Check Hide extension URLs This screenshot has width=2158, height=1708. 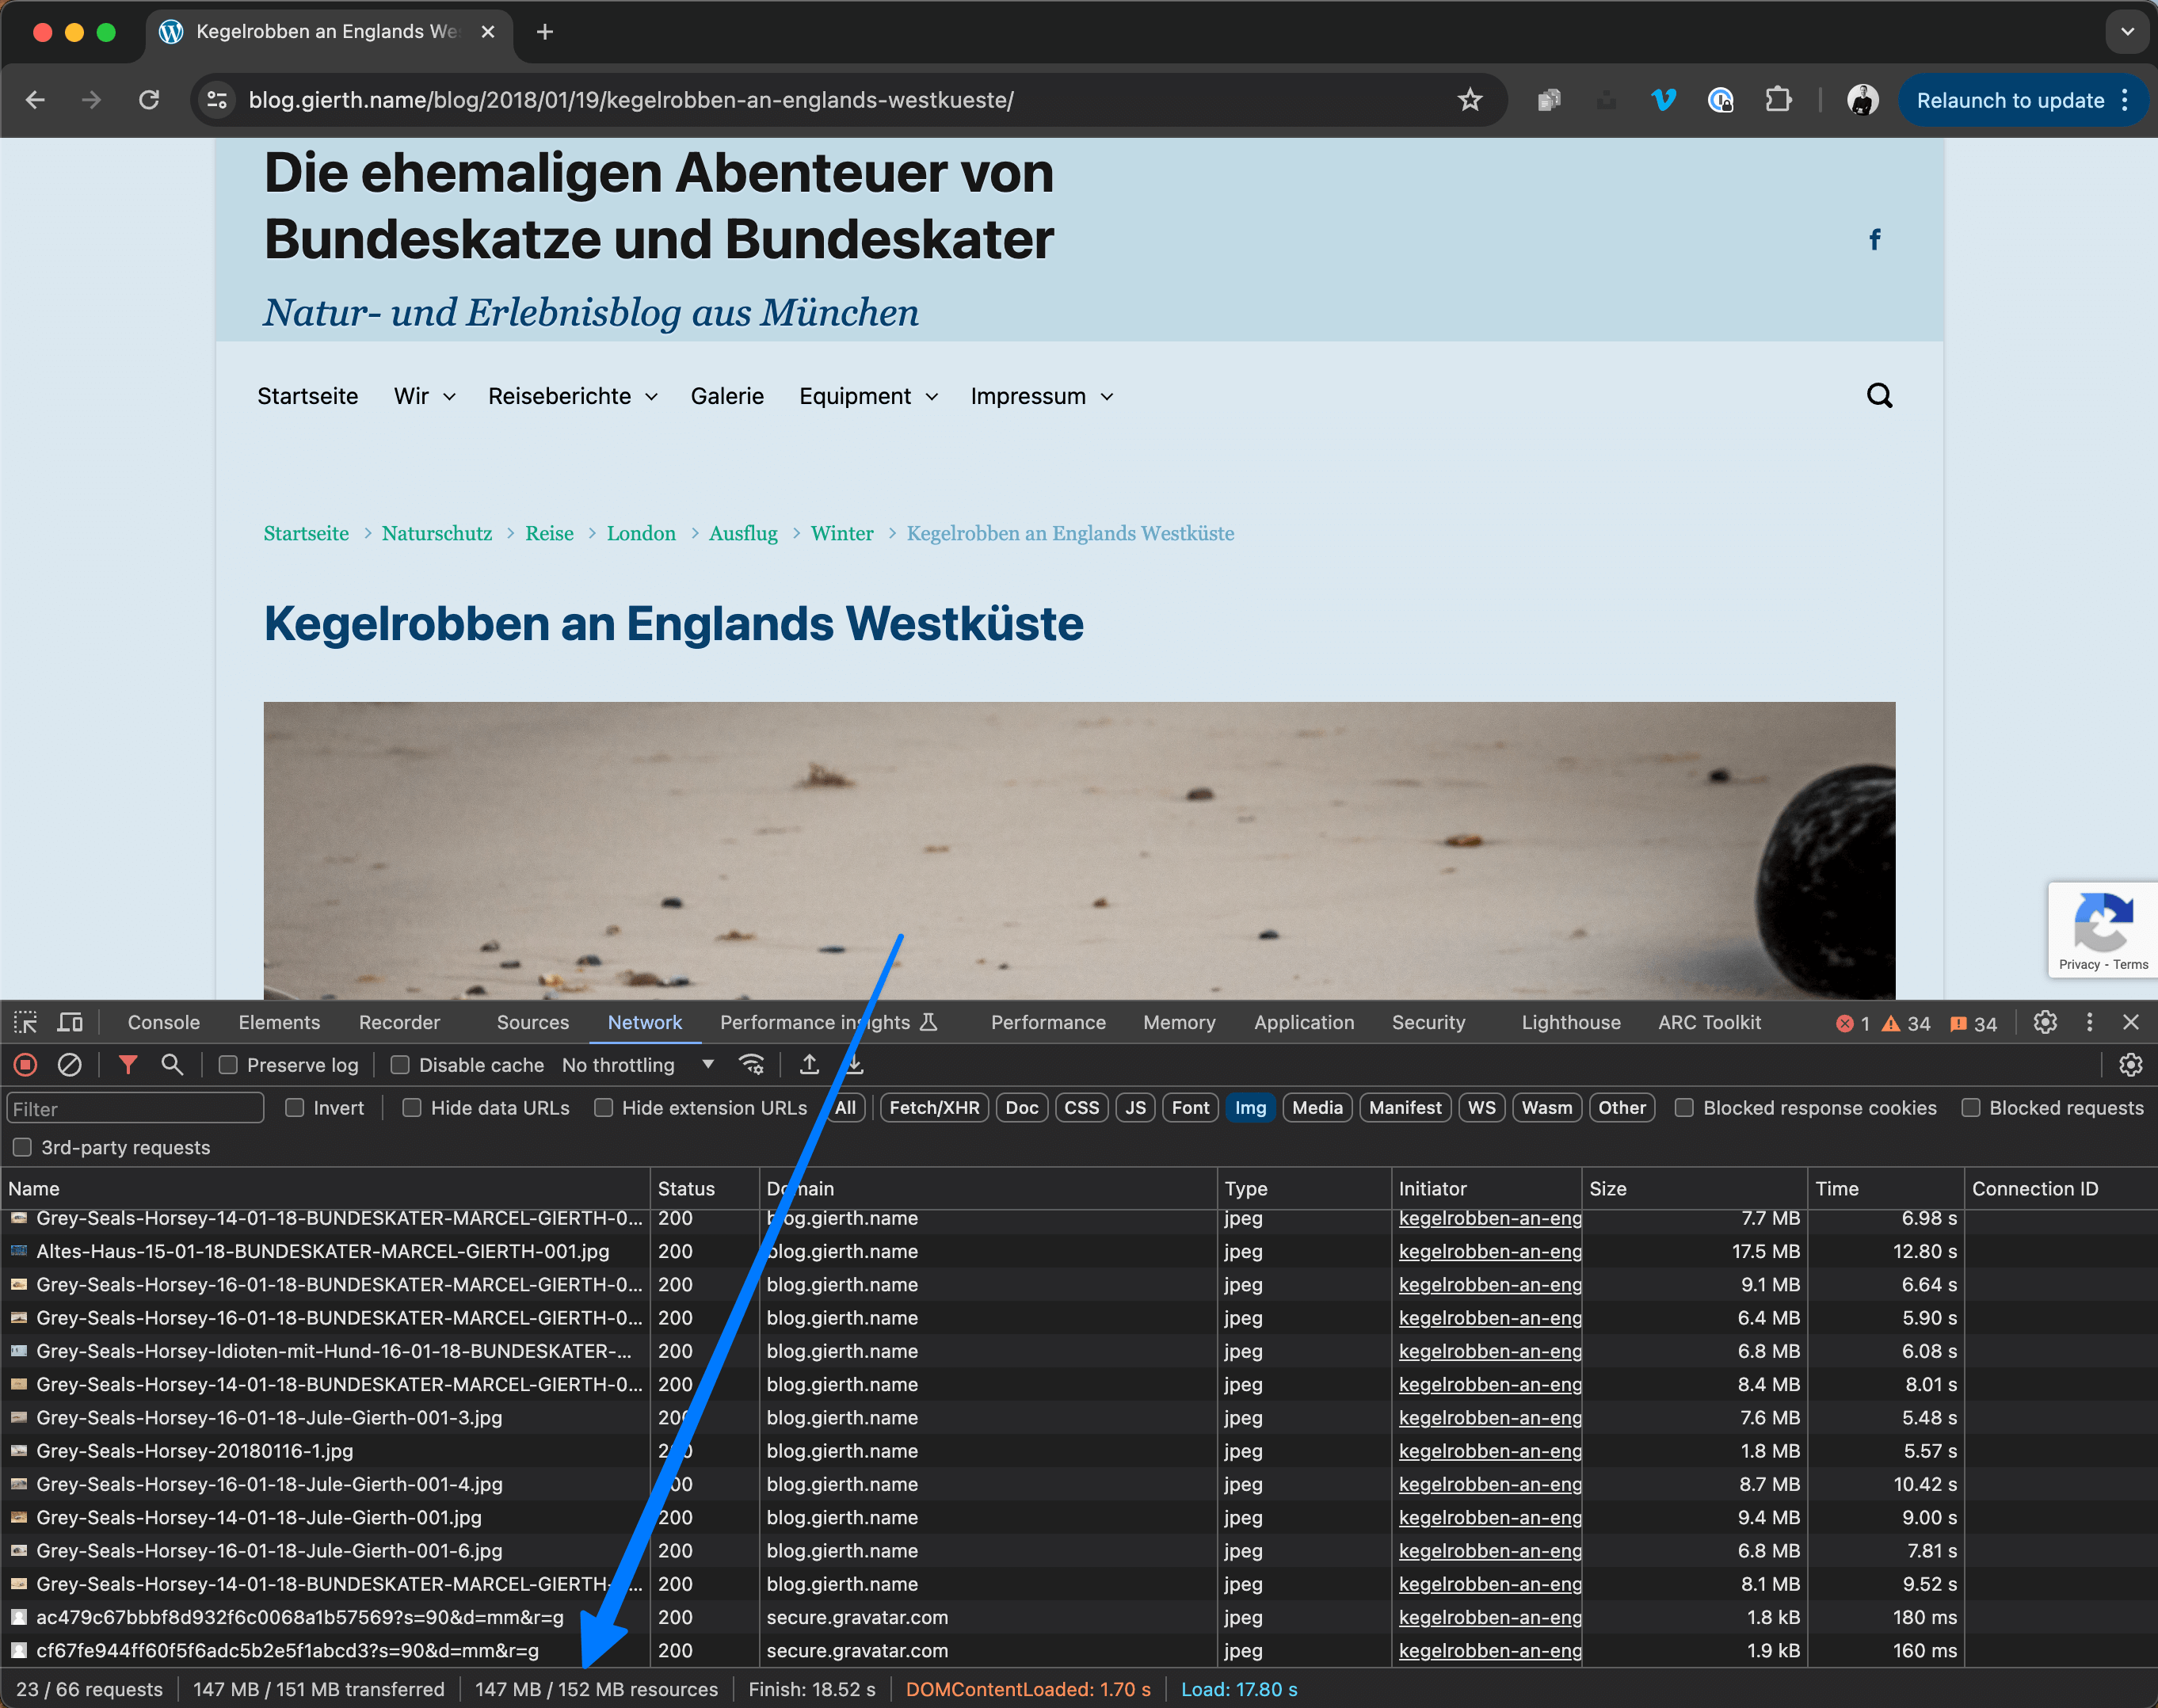(x=603, y=1108)
